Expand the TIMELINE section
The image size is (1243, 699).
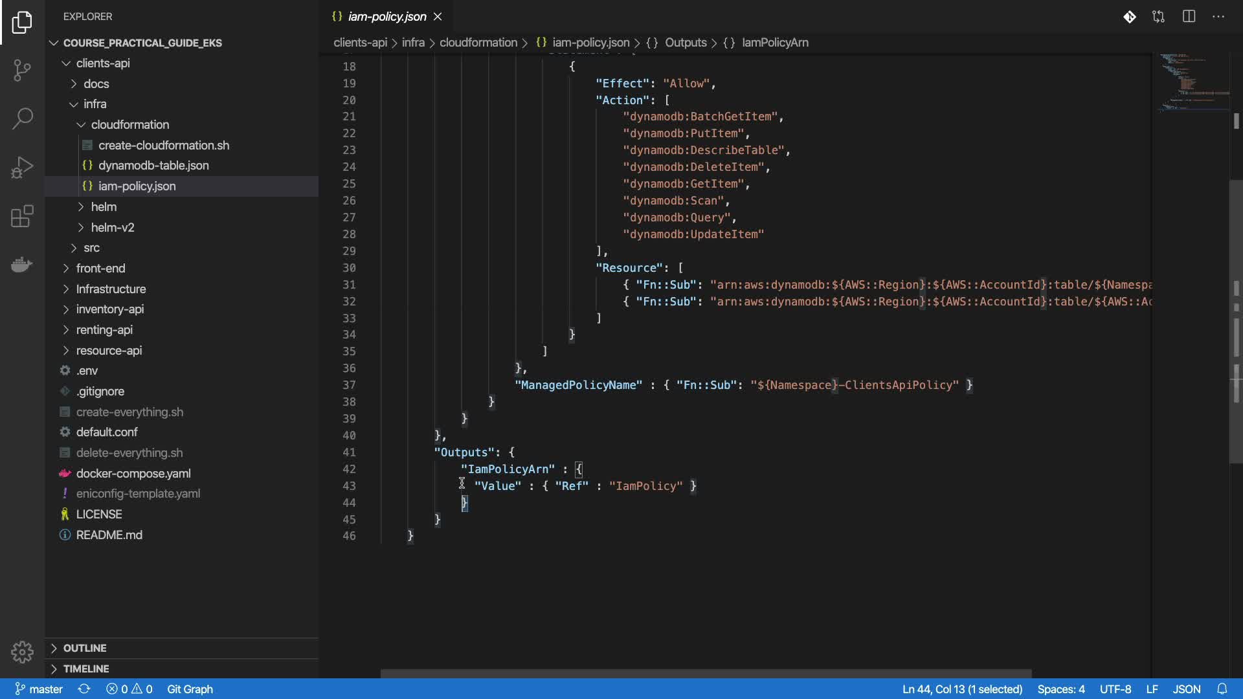coord(85,669)
